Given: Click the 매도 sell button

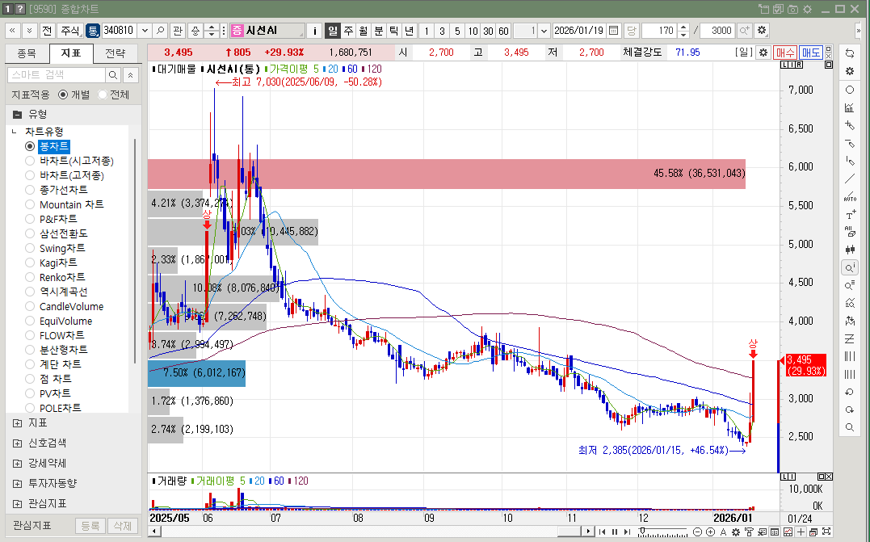Looking at the screenshot, I should click(811, 53).
